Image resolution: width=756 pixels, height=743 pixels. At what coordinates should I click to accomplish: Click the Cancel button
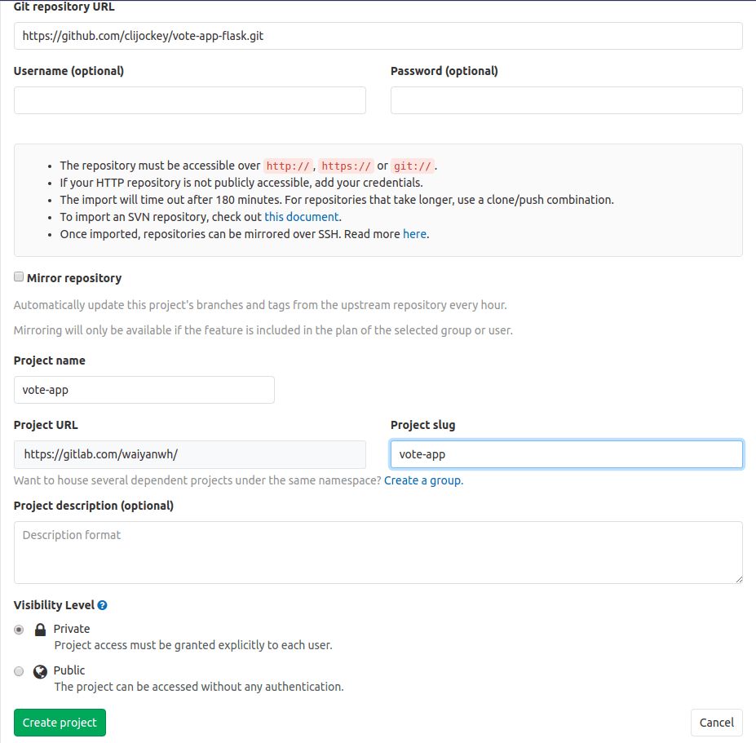tap(716, 723)
